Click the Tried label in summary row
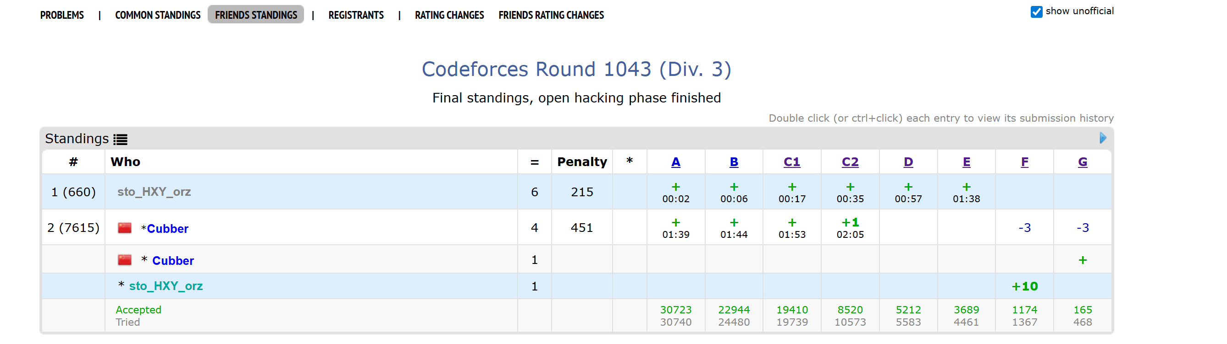1227x344 pixels. pos(127,322)
